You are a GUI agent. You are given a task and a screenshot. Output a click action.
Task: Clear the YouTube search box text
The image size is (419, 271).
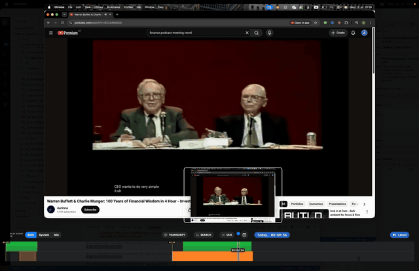click(247, 33)
